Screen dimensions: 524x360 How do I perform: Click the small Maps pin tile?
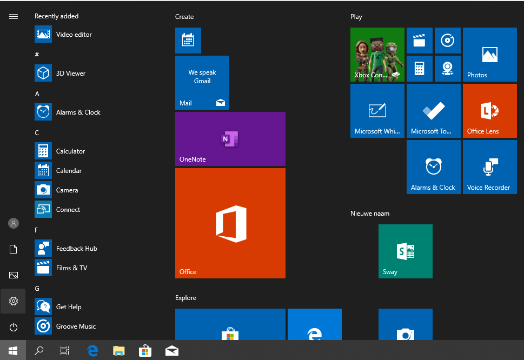[447, 69]
